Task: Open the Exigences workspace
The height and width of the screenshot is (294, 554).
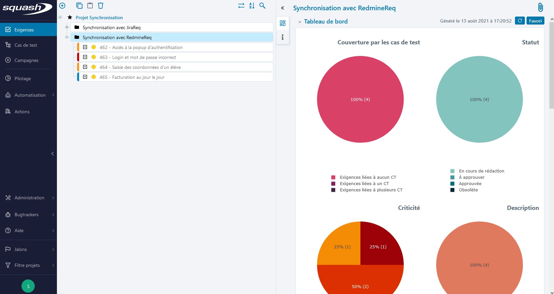Action: pos(28,29)
